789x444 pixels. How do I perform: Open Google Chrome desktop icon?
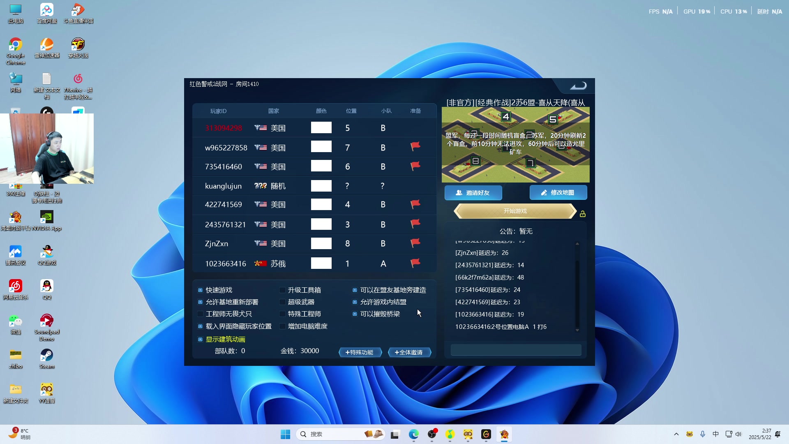16,51
